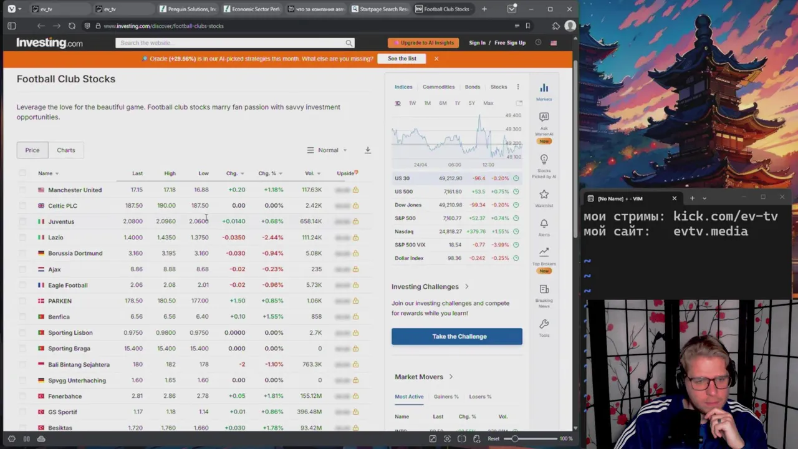
Task: Sort table by Vol. column
Action: tap(312, 173)
